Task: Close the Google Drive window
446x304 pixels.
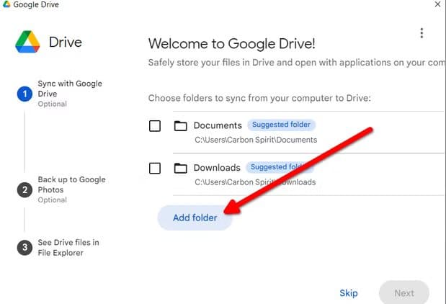Action: coord(438,4)
